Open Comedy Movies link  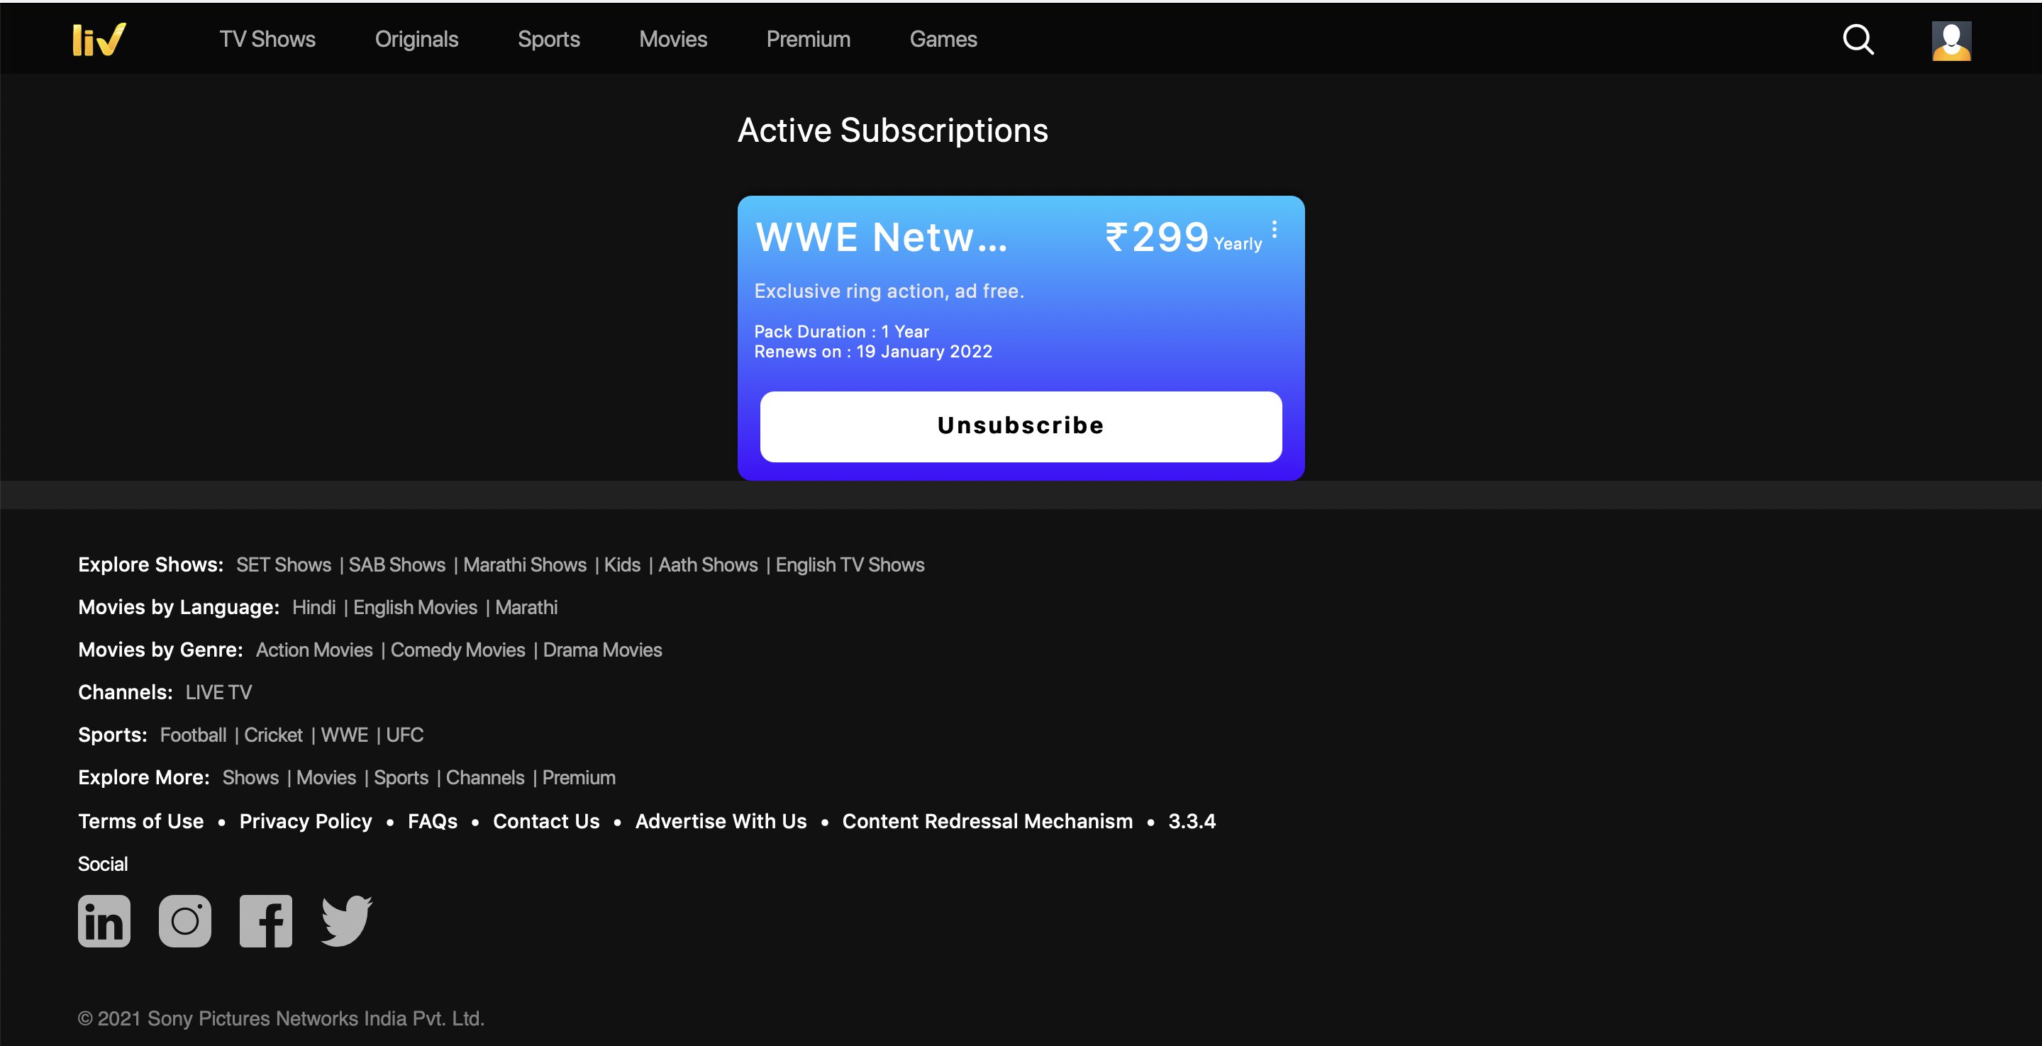coord(457,650)
